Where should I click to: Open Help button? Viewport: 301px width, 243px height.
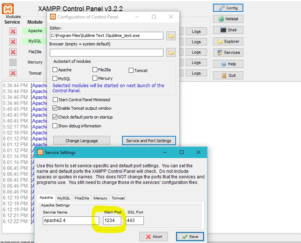tap(228, 64)
